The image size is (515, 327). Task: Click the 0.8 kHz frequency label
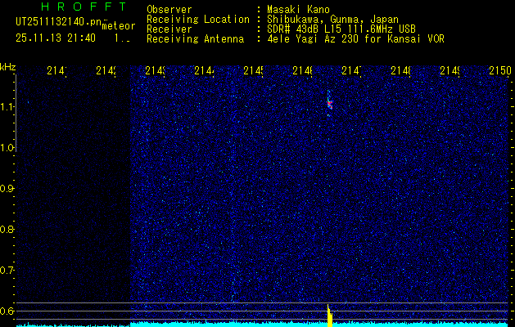coord(7,229)
